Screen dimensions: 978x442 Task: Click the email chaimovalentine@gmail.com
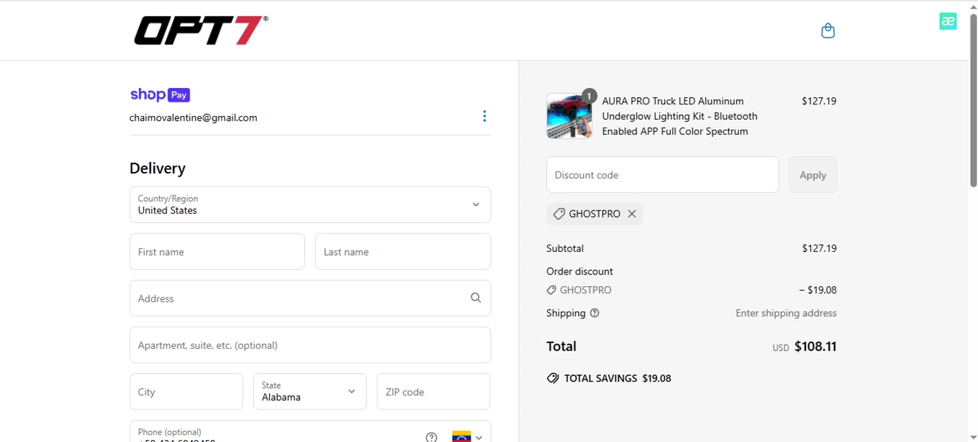pos(194,118)
